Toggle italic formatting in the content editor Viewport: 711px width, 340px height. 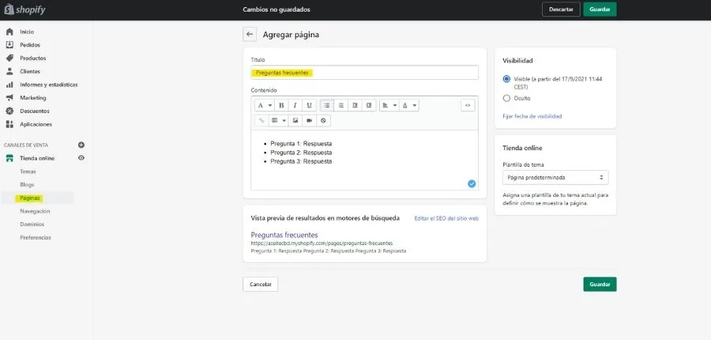295,105
